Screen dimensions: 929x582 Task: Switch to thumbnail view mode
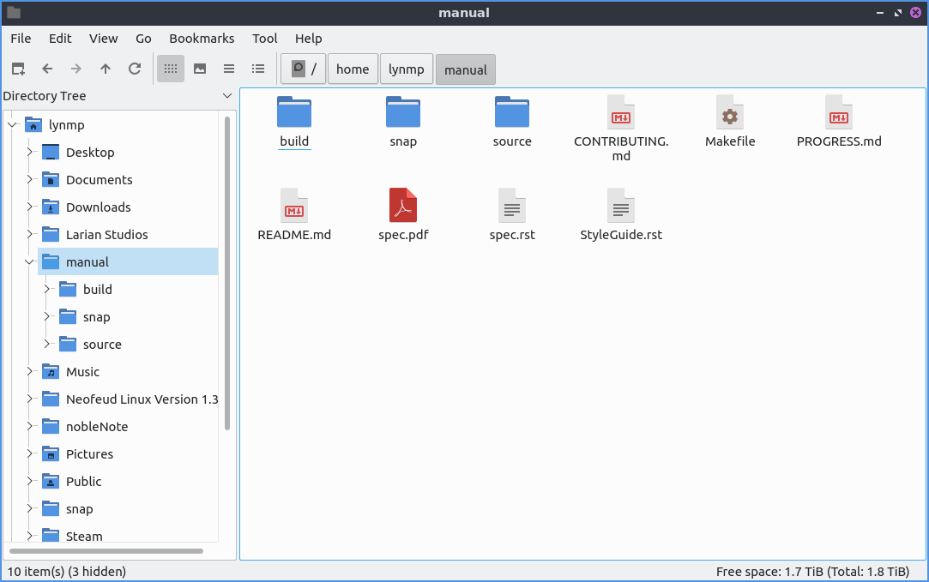[200, 69]
